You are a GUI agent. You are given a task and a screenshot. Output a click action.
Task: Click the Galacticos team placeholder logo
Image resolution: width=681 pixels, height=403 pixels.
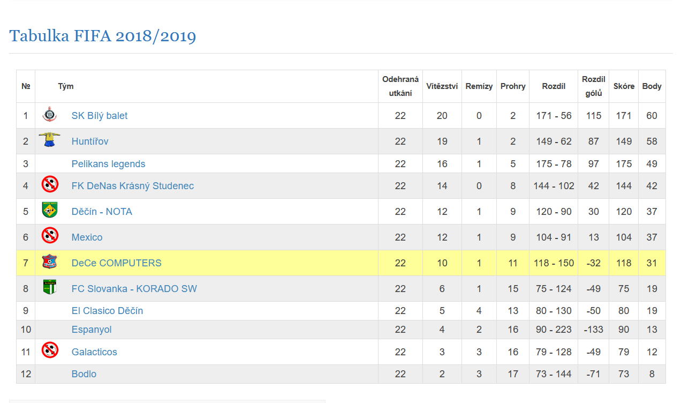click(50, 350)
